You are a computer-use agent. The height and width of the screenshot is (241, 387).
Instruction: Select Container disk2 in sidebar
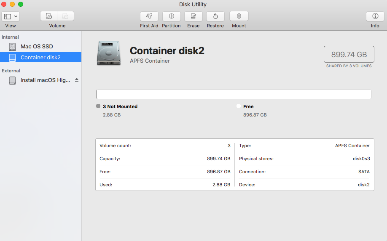[41, 57]
